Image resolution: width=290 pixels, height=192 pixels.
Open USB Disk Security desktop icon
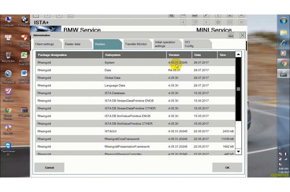(24, 41)
